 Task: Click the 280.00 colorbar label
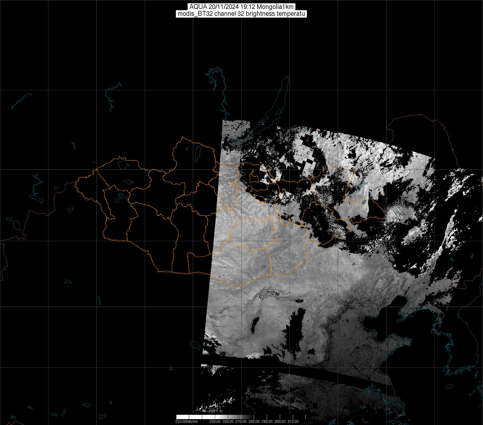pyautogui.click(x=254, y=421)
